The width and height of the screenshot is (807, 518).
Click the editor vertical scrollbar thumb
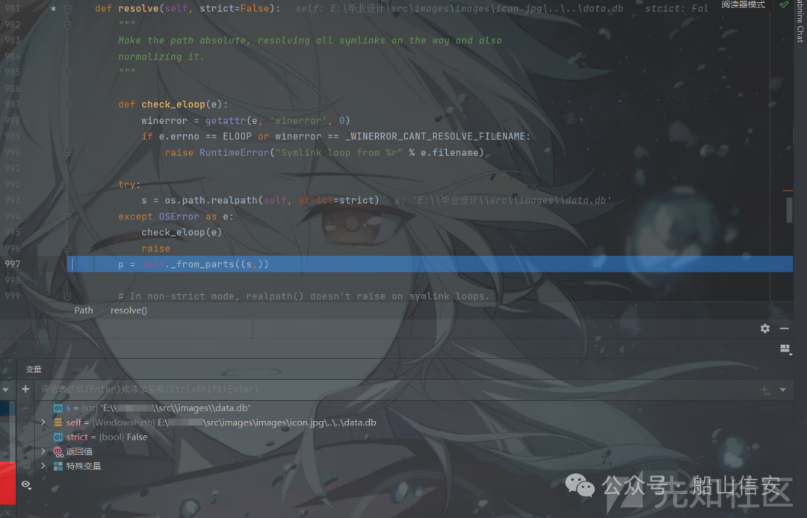tap(789, 210)
